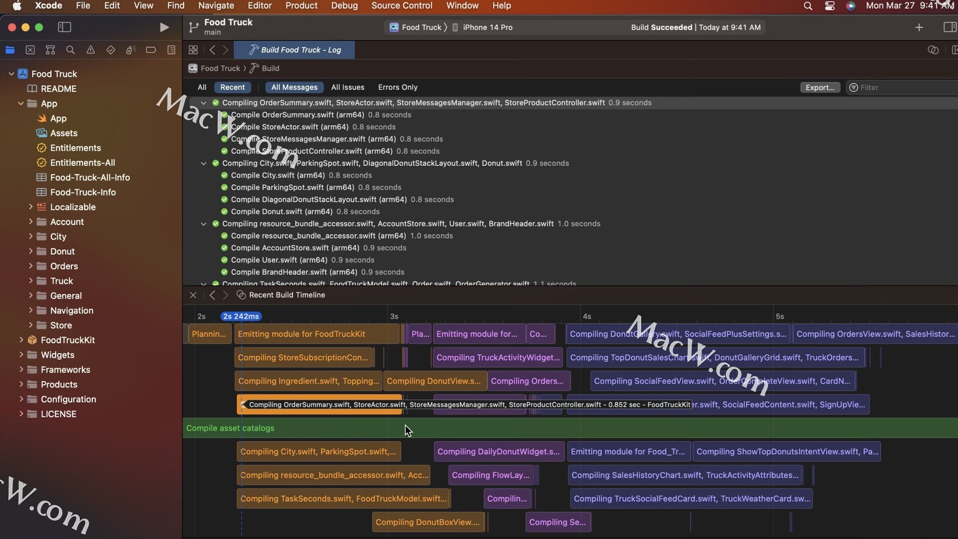Go back in the build timeline pane
958x539 pixels.
[x=213, y=295]
